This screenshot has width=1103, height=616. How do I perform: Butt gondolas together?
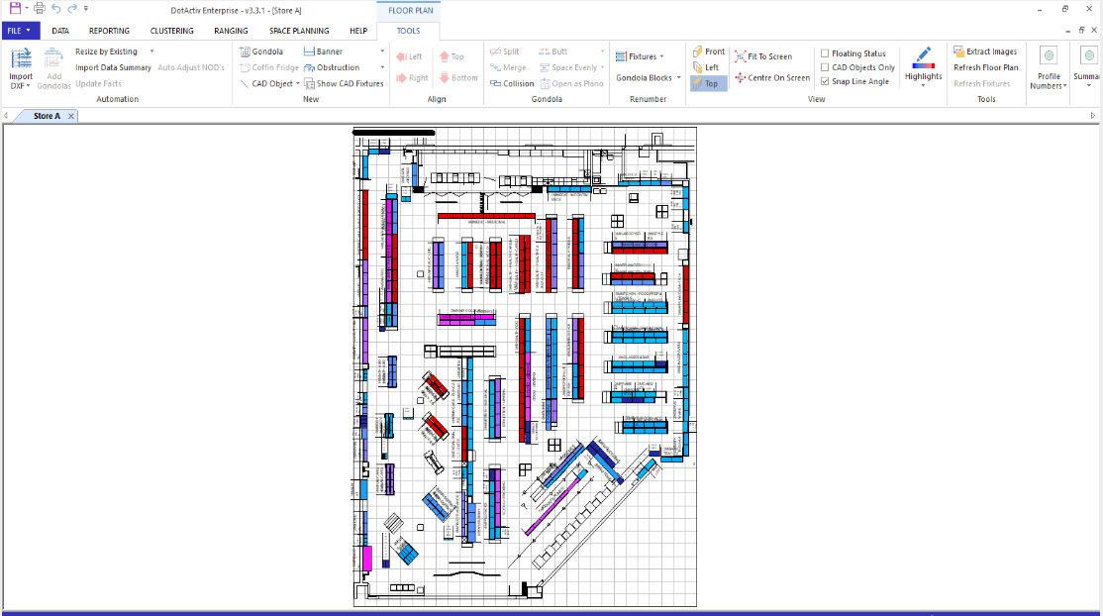[552, 51]
